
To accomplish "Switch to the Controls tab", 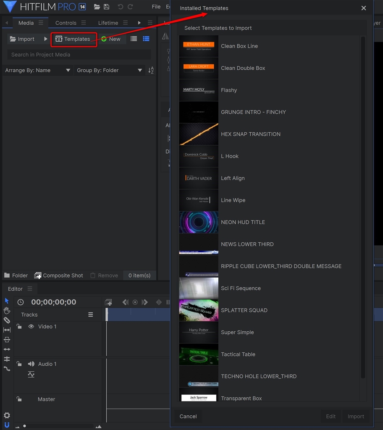I will point(66,23).
